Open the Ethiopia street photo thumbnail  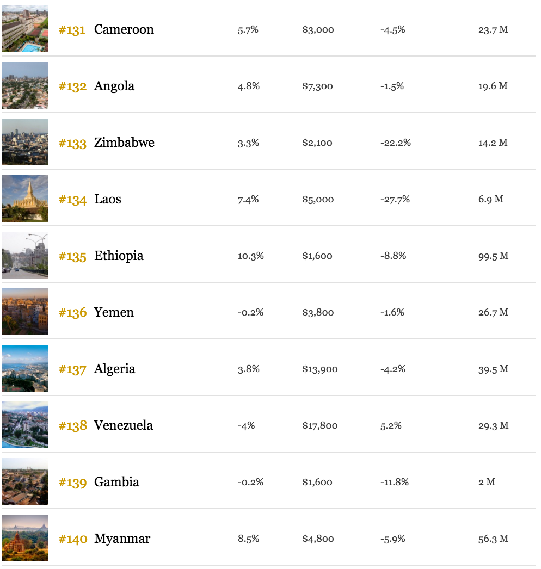(25, 255)
